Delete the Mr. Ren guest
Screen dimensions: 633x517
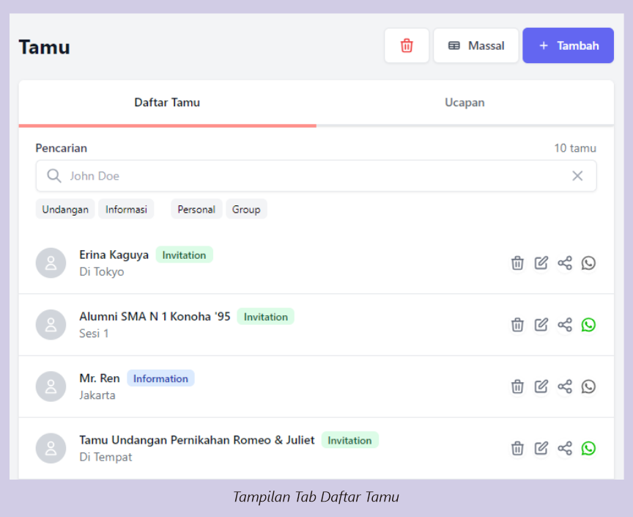517,386
